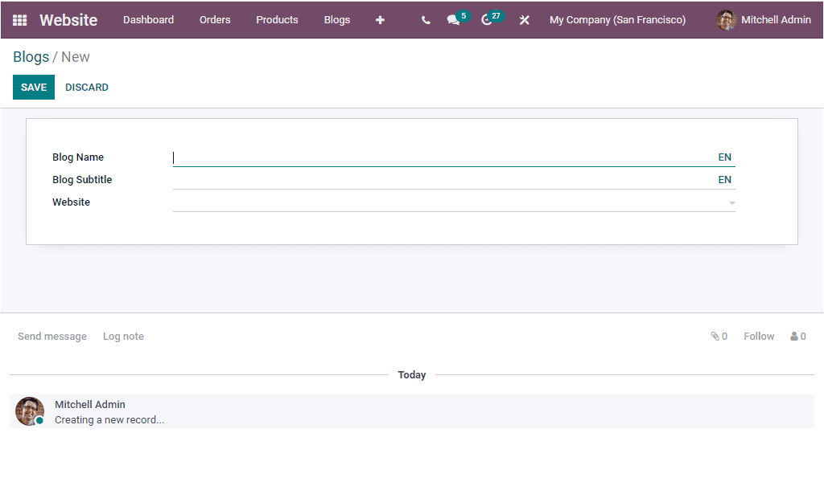Switch Blog Subtitle language via EN toggle
The height and width of the screenshot is (486, 824).
(x=724, y=179)
